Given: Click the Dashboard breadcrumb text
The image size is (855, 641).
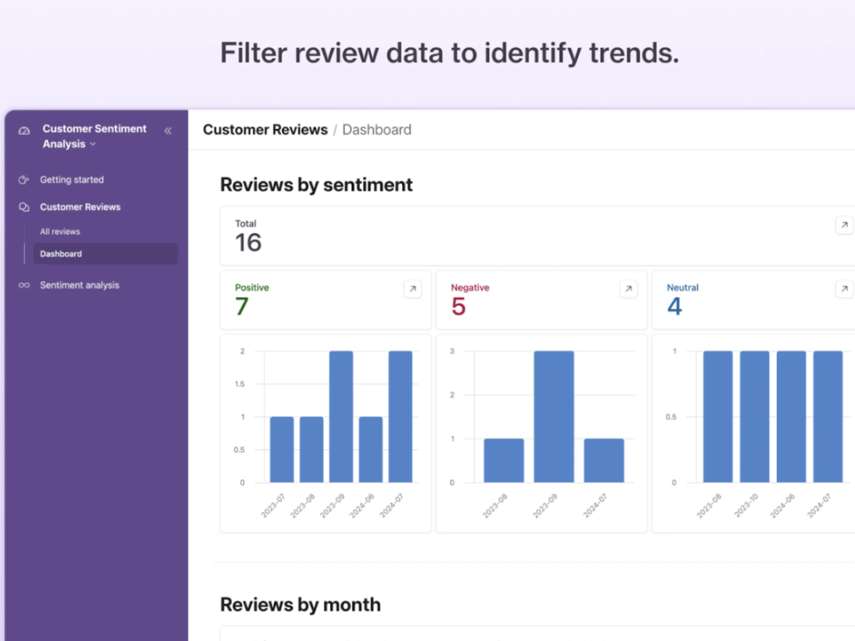Looking at the screenshot, I should click(376, 130).
